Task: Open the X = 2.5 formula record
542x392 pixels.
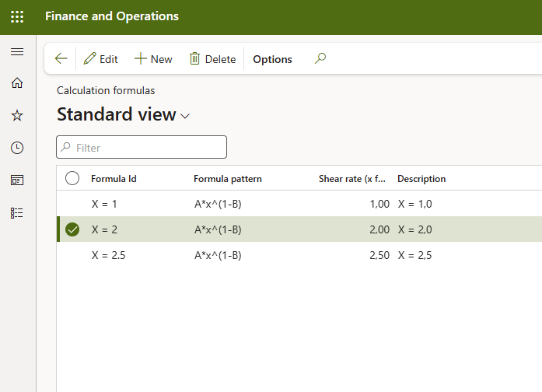Action: tap(108, 255)
